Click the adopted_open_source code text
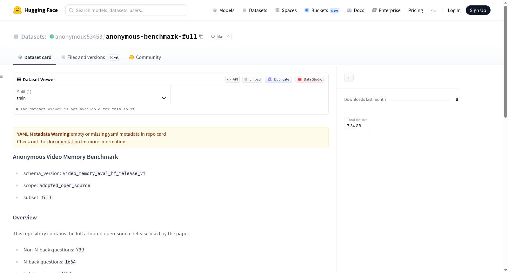The height and width of the screenshot is (273, 508). pyautogui.click(x=65, y=185)
